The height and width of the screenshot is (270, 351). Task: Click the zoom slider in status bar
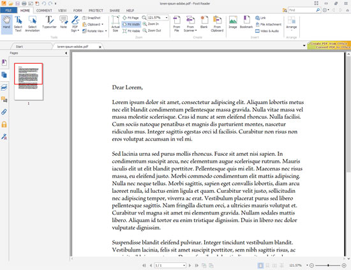(x=328, y=266)
